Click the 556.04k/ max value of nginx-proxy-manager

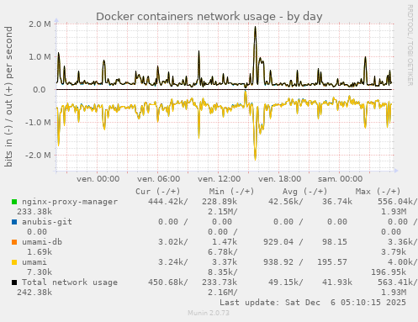[x=398, y=202]
